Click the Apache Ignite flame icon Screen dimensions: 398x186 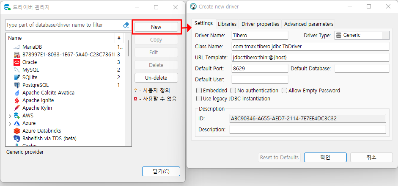pos(17,100)
